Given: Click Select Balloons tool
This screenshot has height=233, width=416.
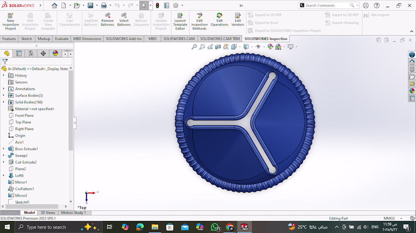Looking at the screenshot, I should 124,20.
